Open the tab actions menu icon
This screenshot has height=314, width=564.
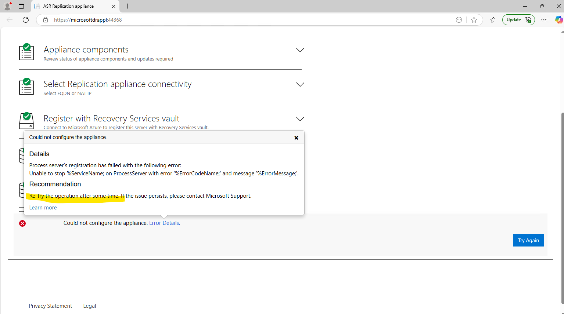click(x=21, y=6)
